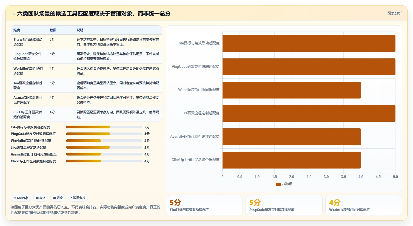Click the Tita row description starting 在本次框架中

118,42
